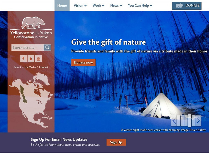Screen dimensions: 209x153
Task: Open the Twitter social icon
Action: click(31, 59)
